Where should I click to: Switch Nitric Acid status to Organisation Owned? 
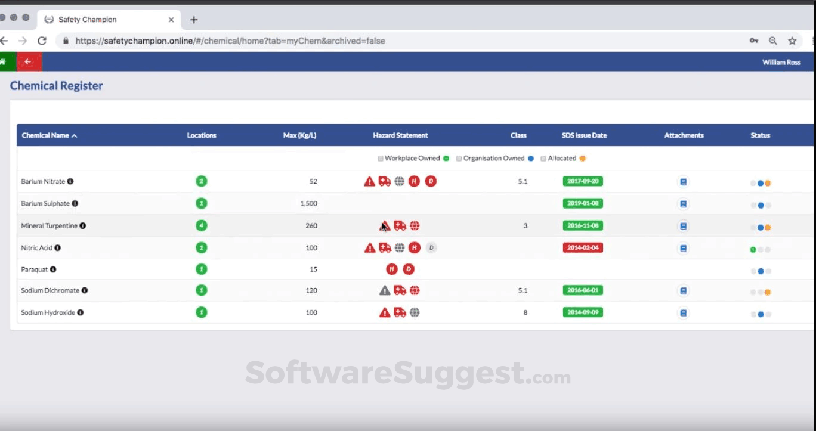point(761,249)
